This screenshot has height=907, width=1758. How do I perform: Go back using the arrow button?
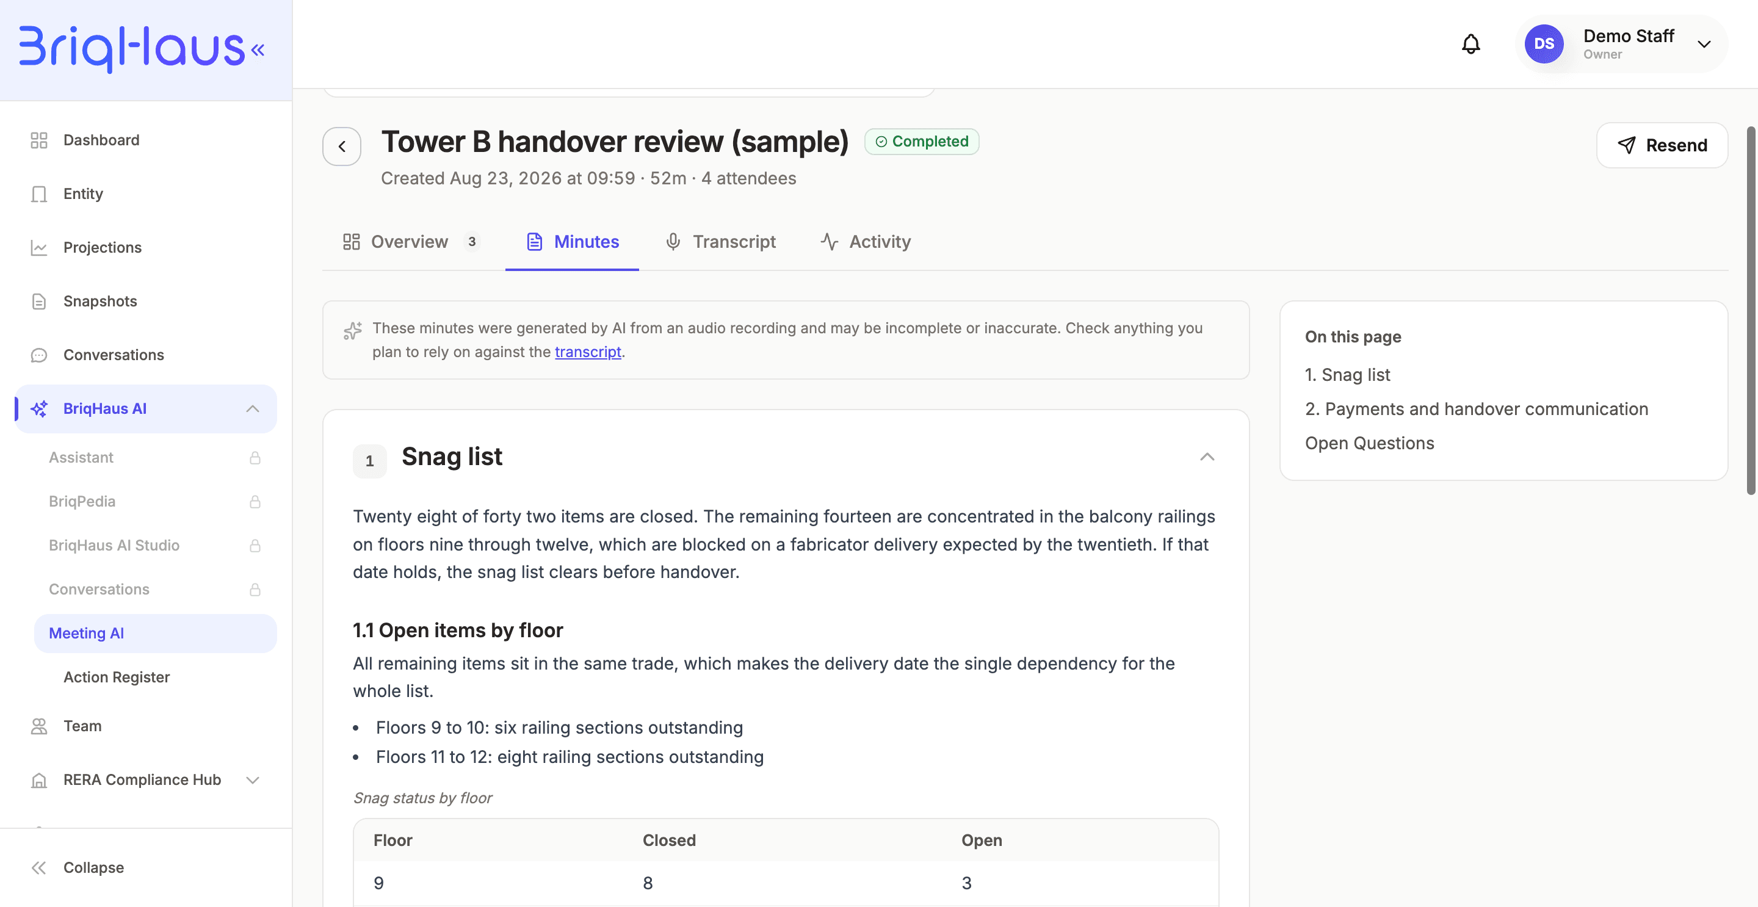(342, 146)
